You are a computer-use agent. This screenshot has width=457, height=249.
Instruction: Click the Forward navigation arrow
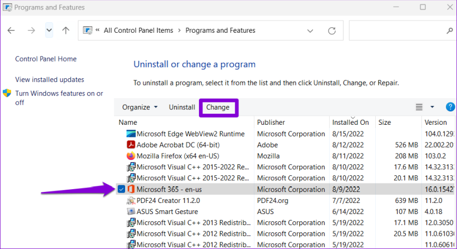click(31, 31)
